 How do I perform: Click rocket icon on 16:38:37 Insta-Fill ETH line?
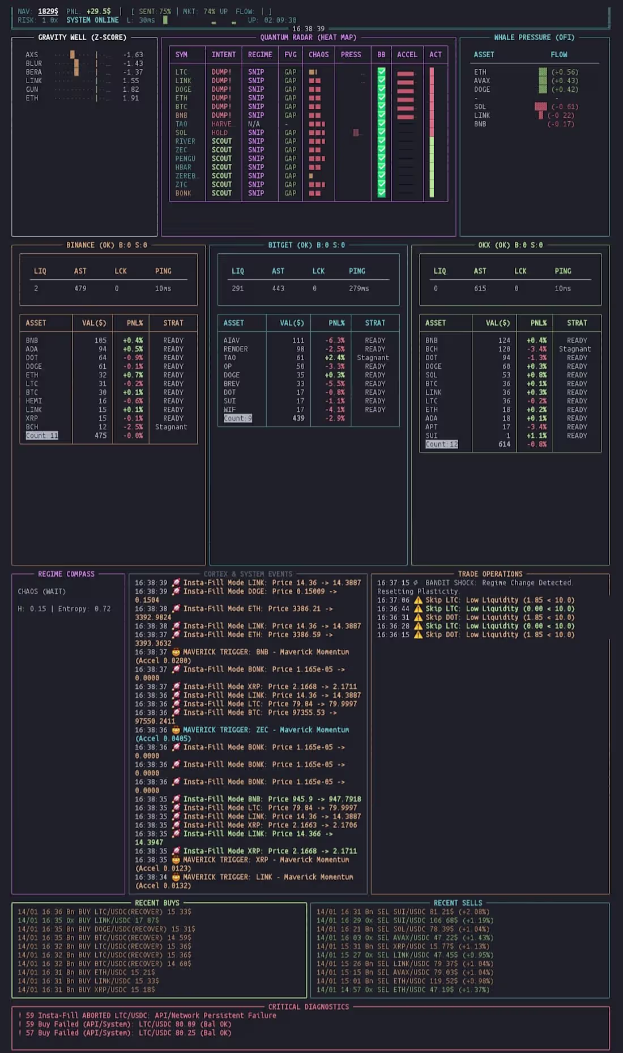176,634
